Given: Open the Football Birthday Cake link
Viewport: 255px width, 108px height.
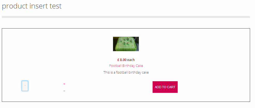Looking at the screenshot, I should [x=126, y=66].
